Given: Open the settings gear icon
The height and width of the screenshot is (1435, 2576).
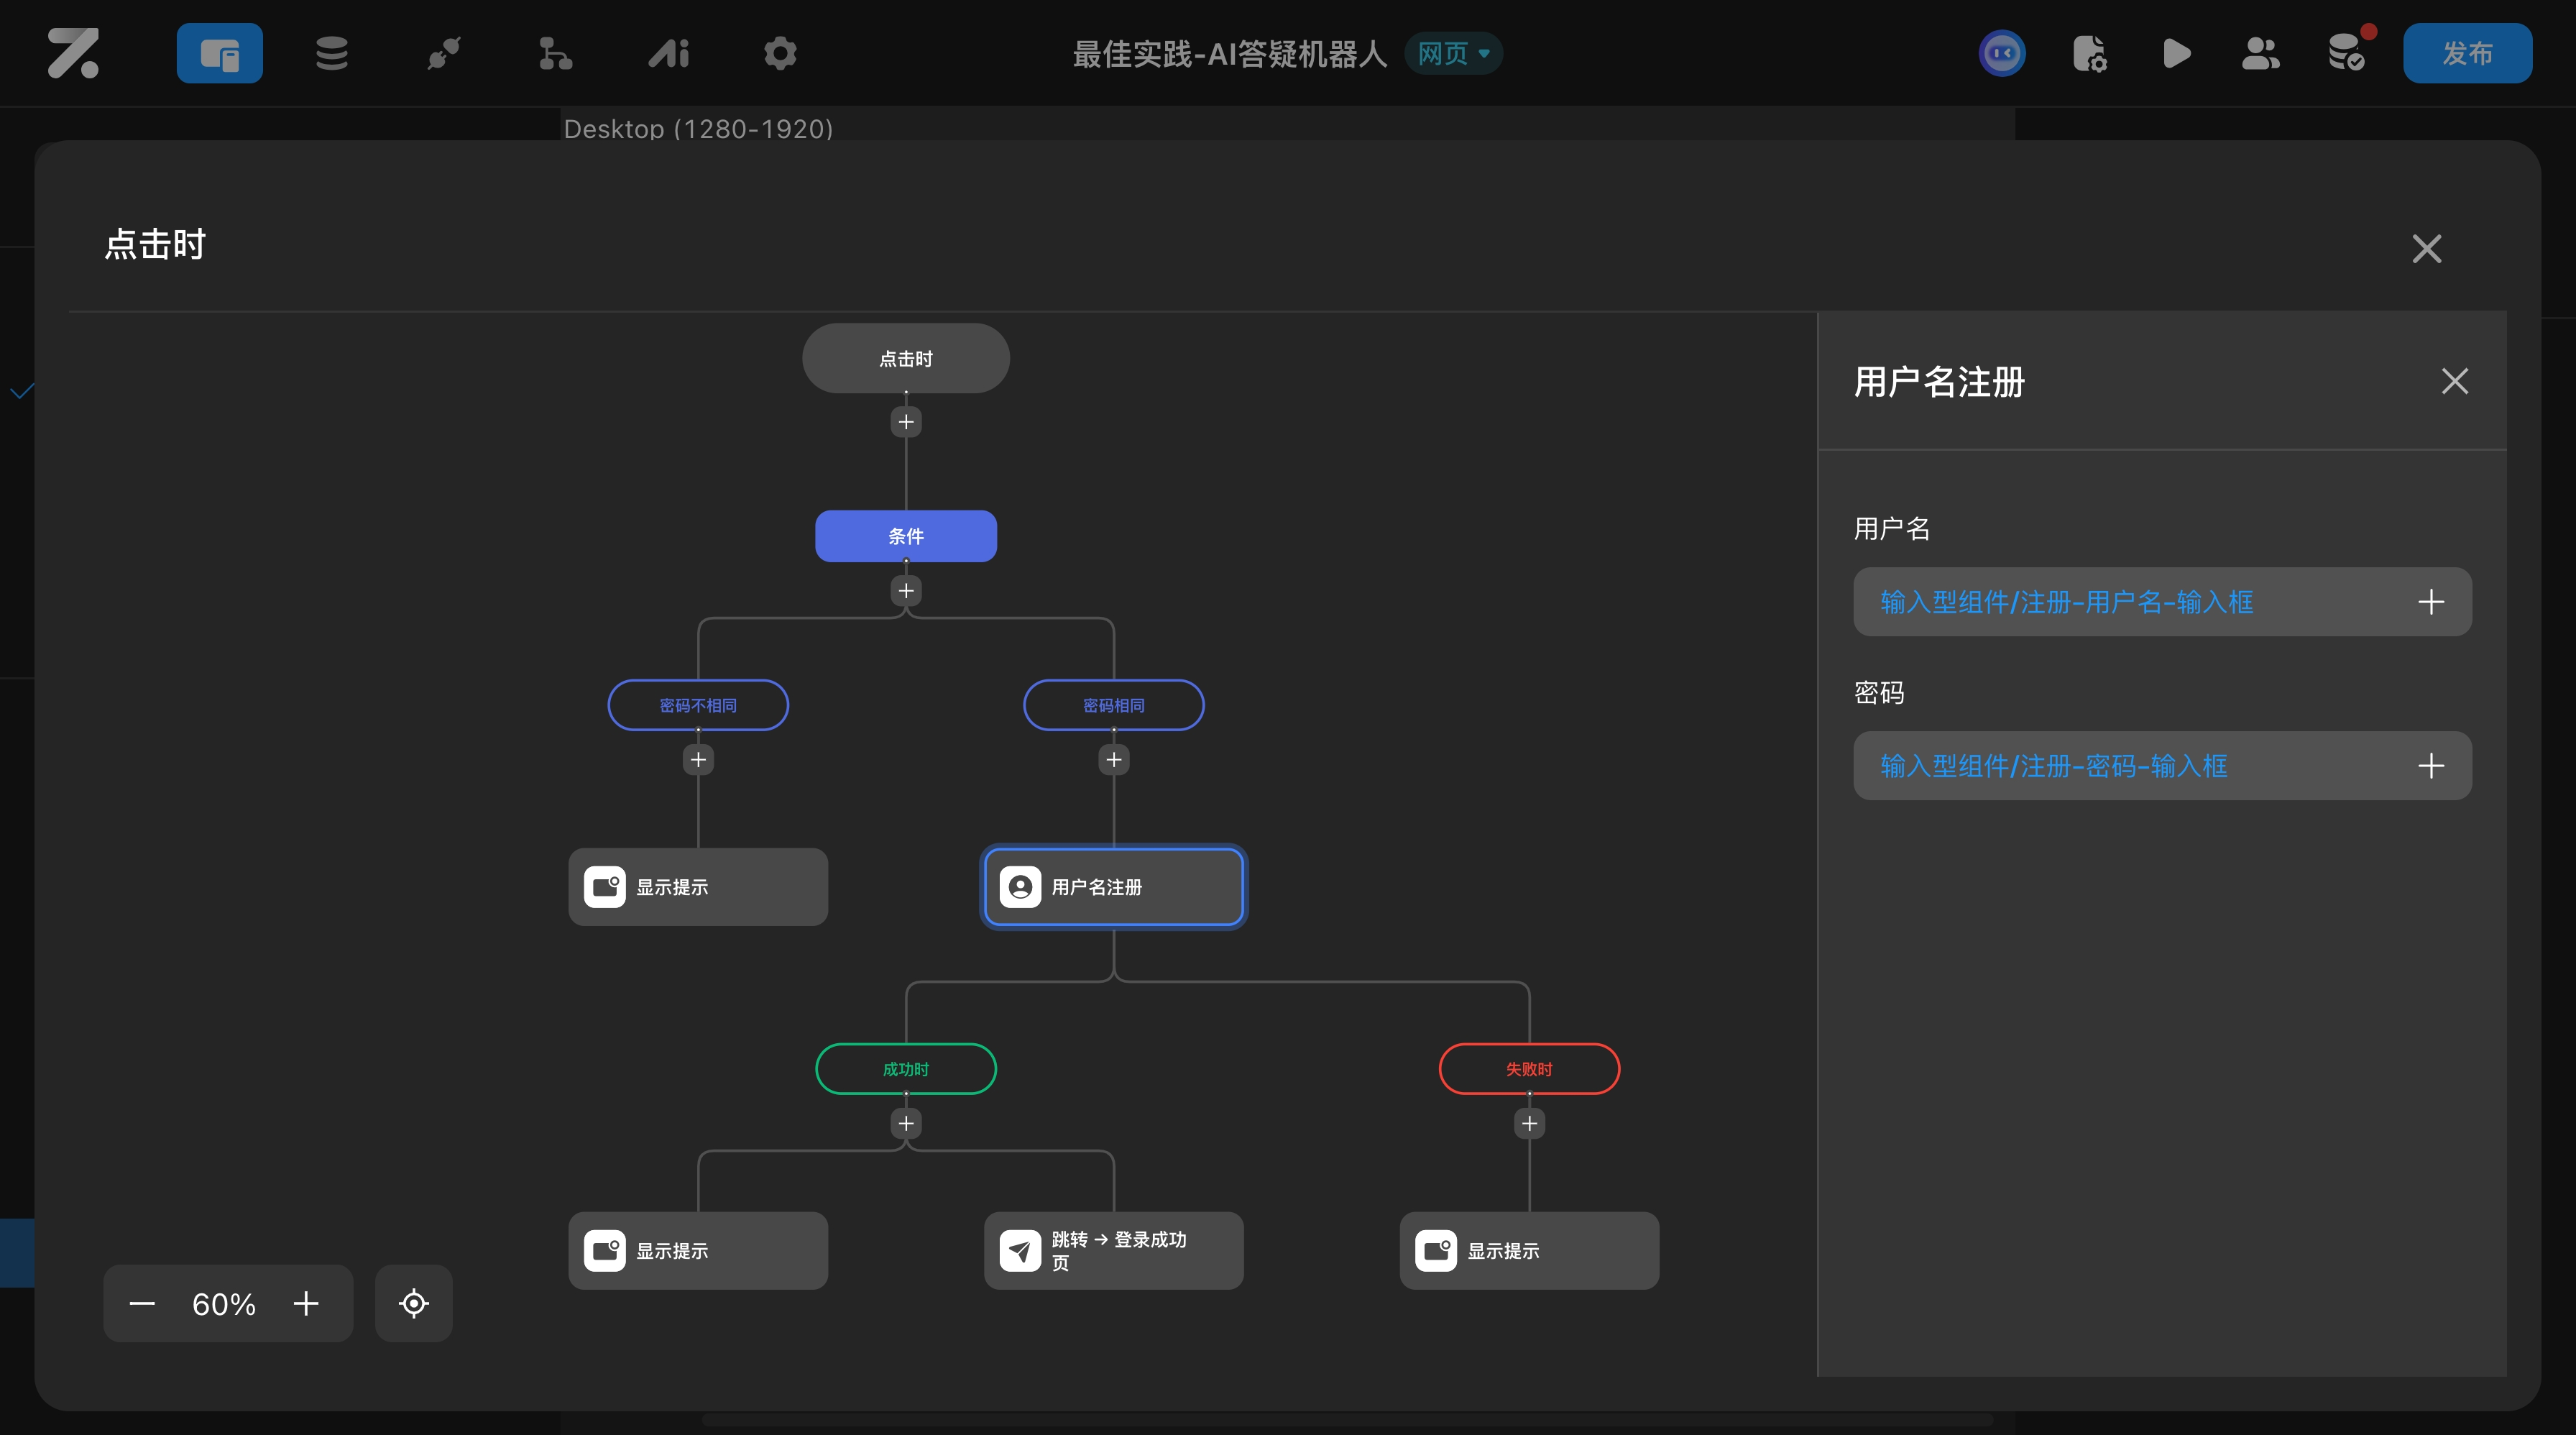Looking at the screenshot, I should pyautogui.click(x=780, y=53).
